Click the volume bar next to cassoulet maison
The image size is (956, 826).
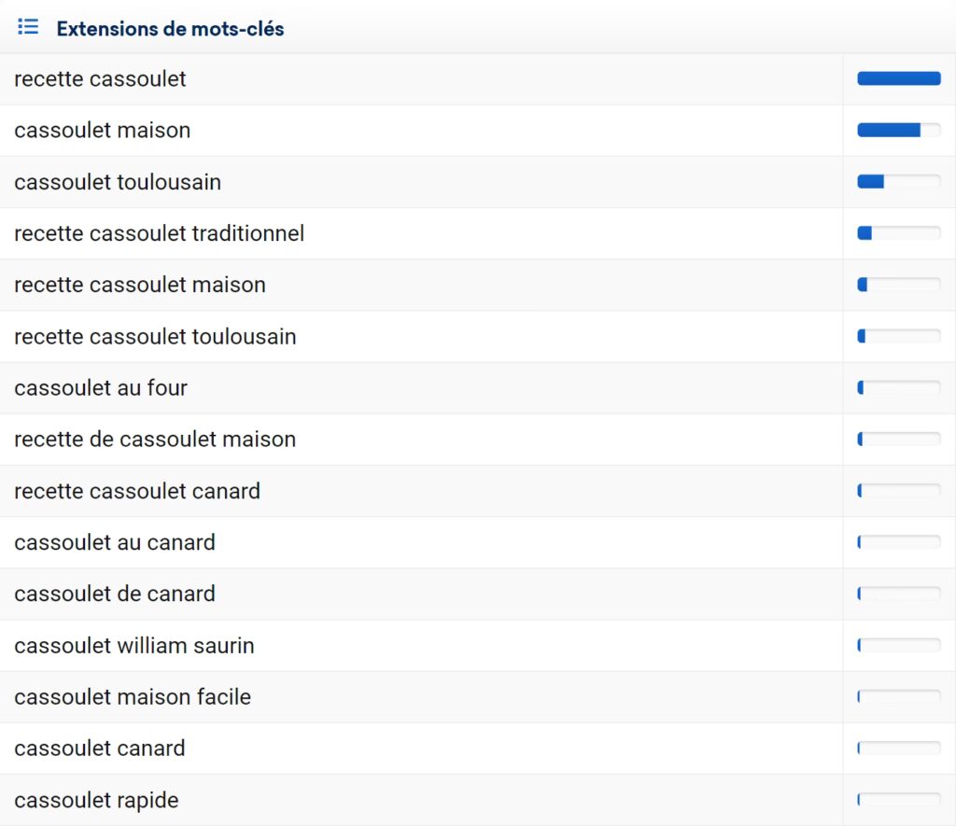pyautogui.click(x=898, y=131)
